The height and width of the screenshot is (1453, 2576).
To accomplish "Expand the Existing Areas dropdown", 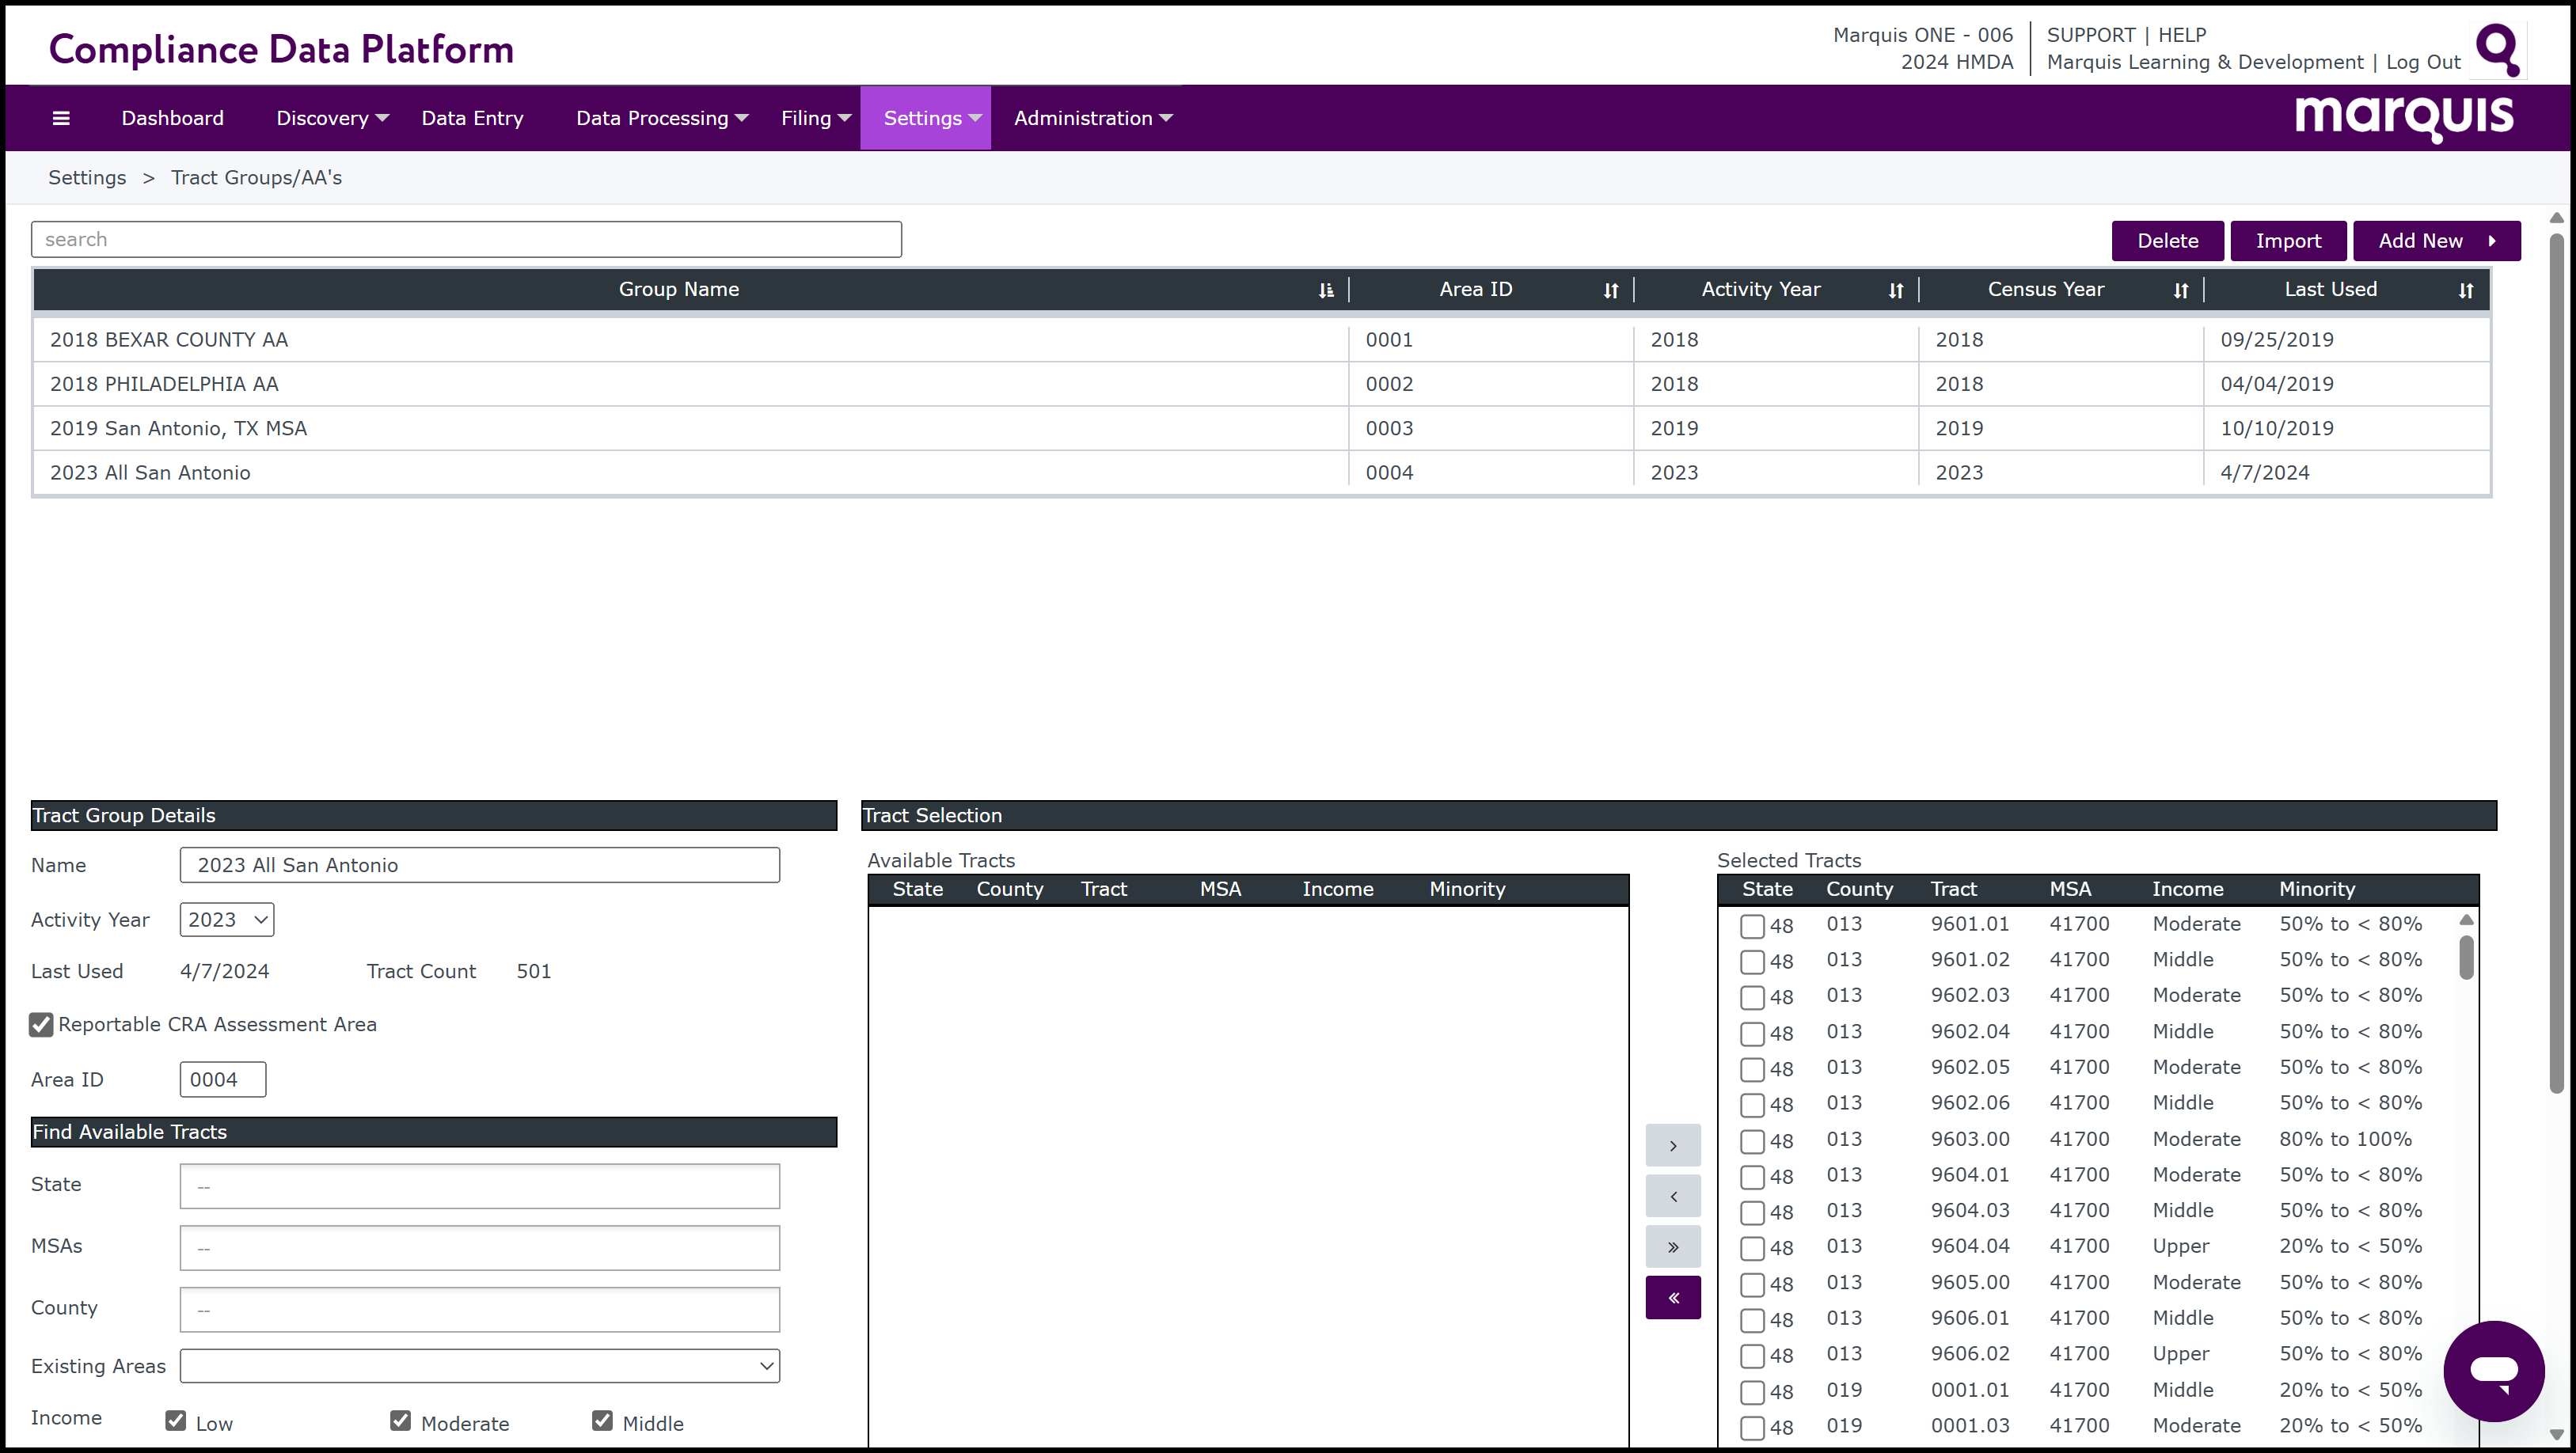I will tap(479, 1366).
